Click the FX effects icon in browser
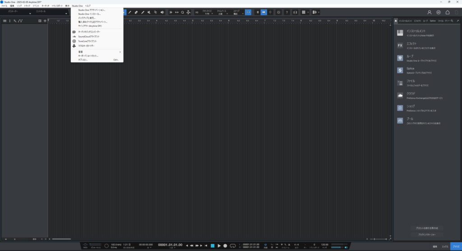 400,45
